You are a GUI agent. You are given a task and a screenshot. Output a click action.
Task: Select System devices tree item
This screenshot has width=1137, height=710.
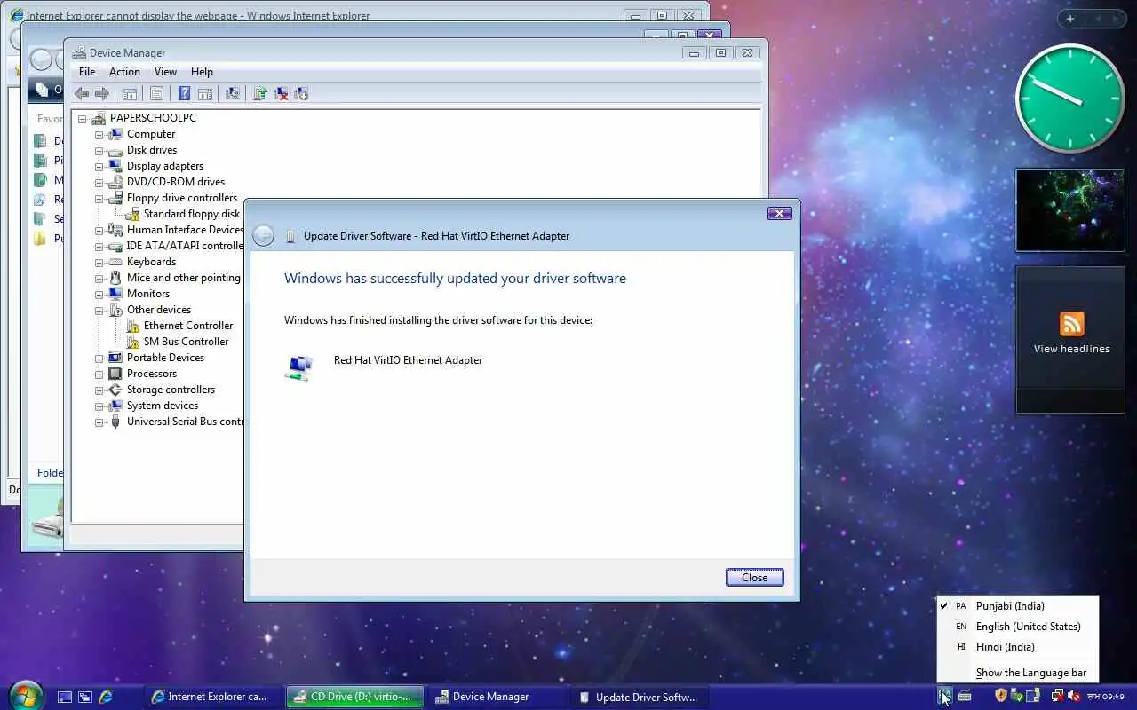[163, 406]
